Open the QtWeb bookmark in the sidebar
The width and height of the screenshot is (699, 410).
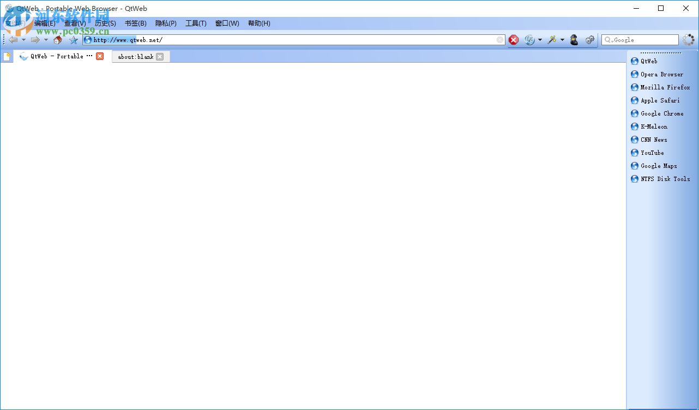644,61
